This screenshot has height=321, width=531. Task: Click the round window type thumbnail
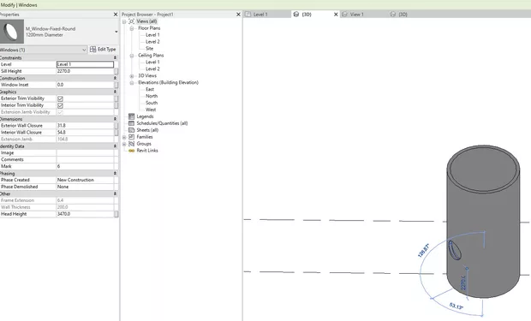click(x=12, y=32)
